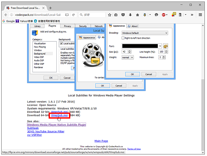
Task: Download 32-bit WmpSub.msi link
Action: pyautogui.click(x=59, y=112)
